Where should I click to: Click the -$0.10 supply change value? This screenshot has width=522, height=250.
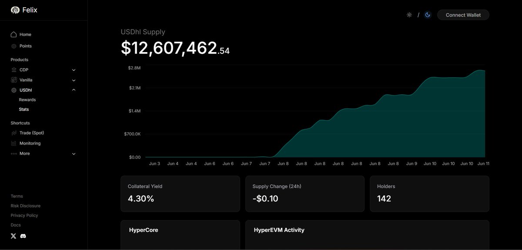click(265, 199)
